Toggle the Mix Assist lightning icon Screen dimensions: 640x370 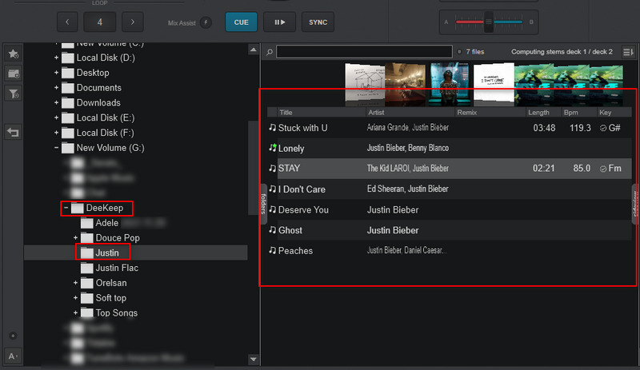[206, 22]
